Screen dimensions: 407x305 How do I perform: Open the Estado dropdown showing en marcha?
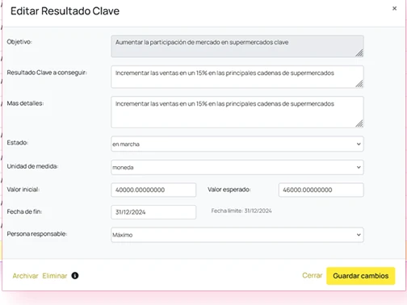237,144
